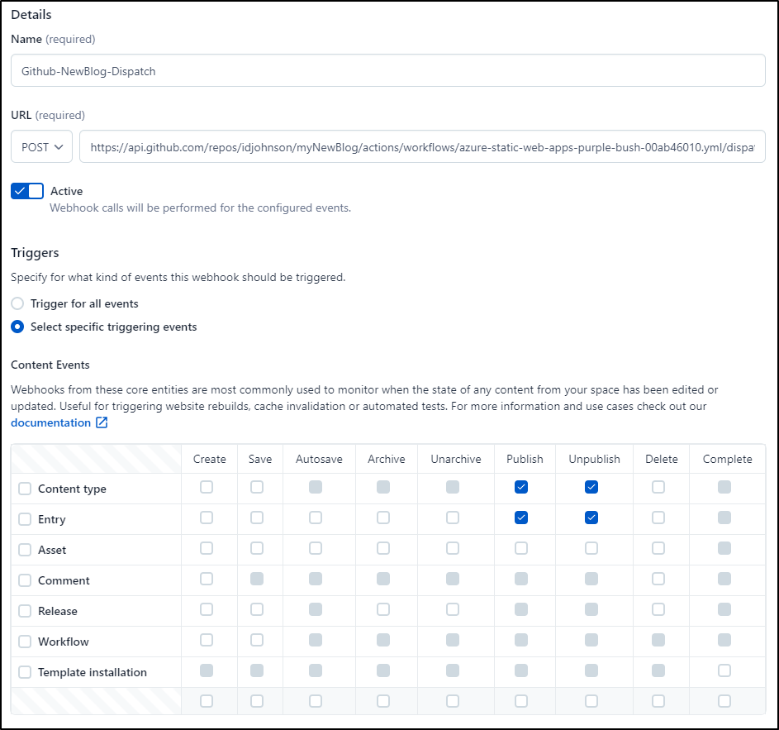
Task: Check the all-entities checkbox under the Unpublish column
Action: tap(591, 701)
